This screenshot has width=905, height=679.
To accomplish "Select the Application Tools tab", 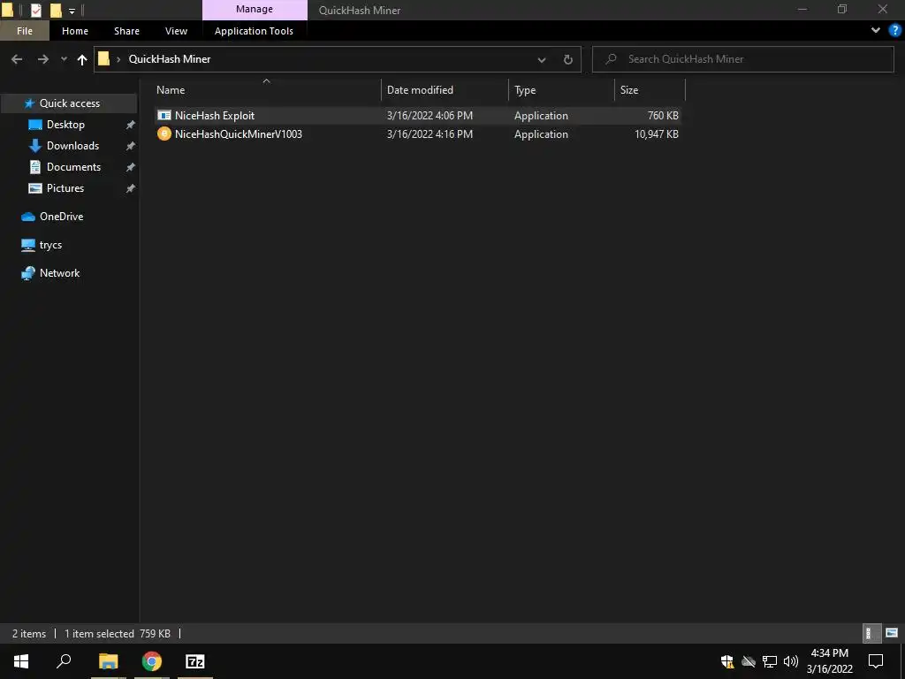I will click(x=254, y=31).
